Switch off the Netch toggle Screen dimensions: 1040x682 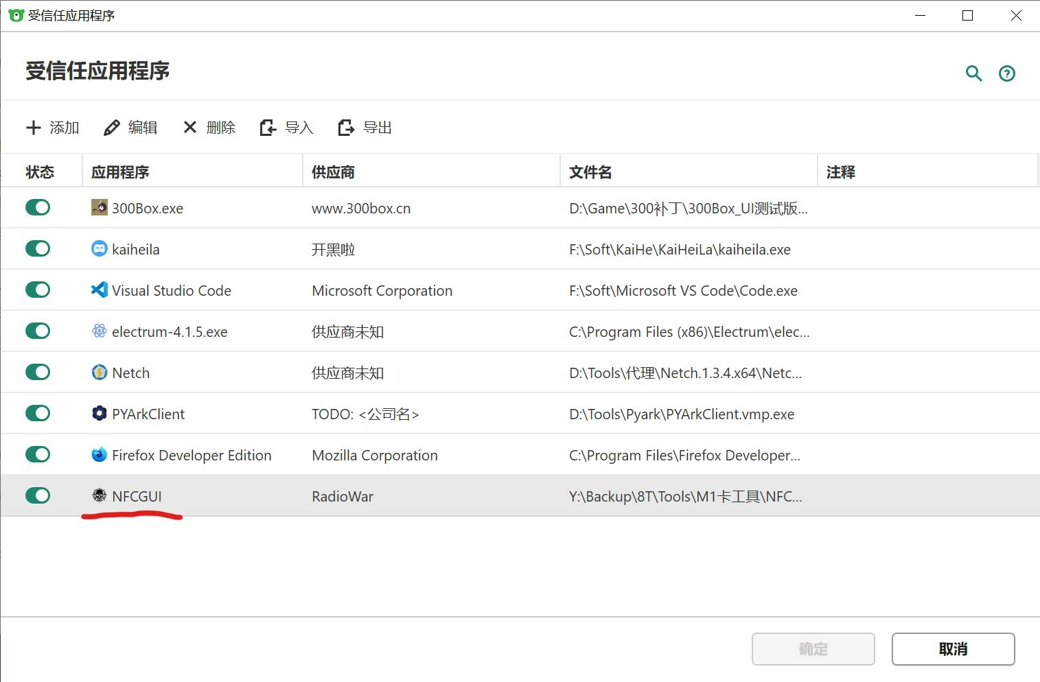point(38,372)
